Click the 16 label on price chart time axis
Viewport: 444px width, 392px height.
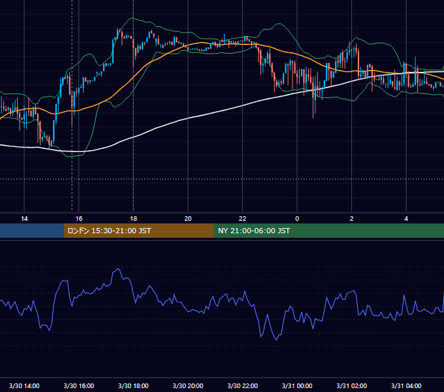[x=79, y=219]
